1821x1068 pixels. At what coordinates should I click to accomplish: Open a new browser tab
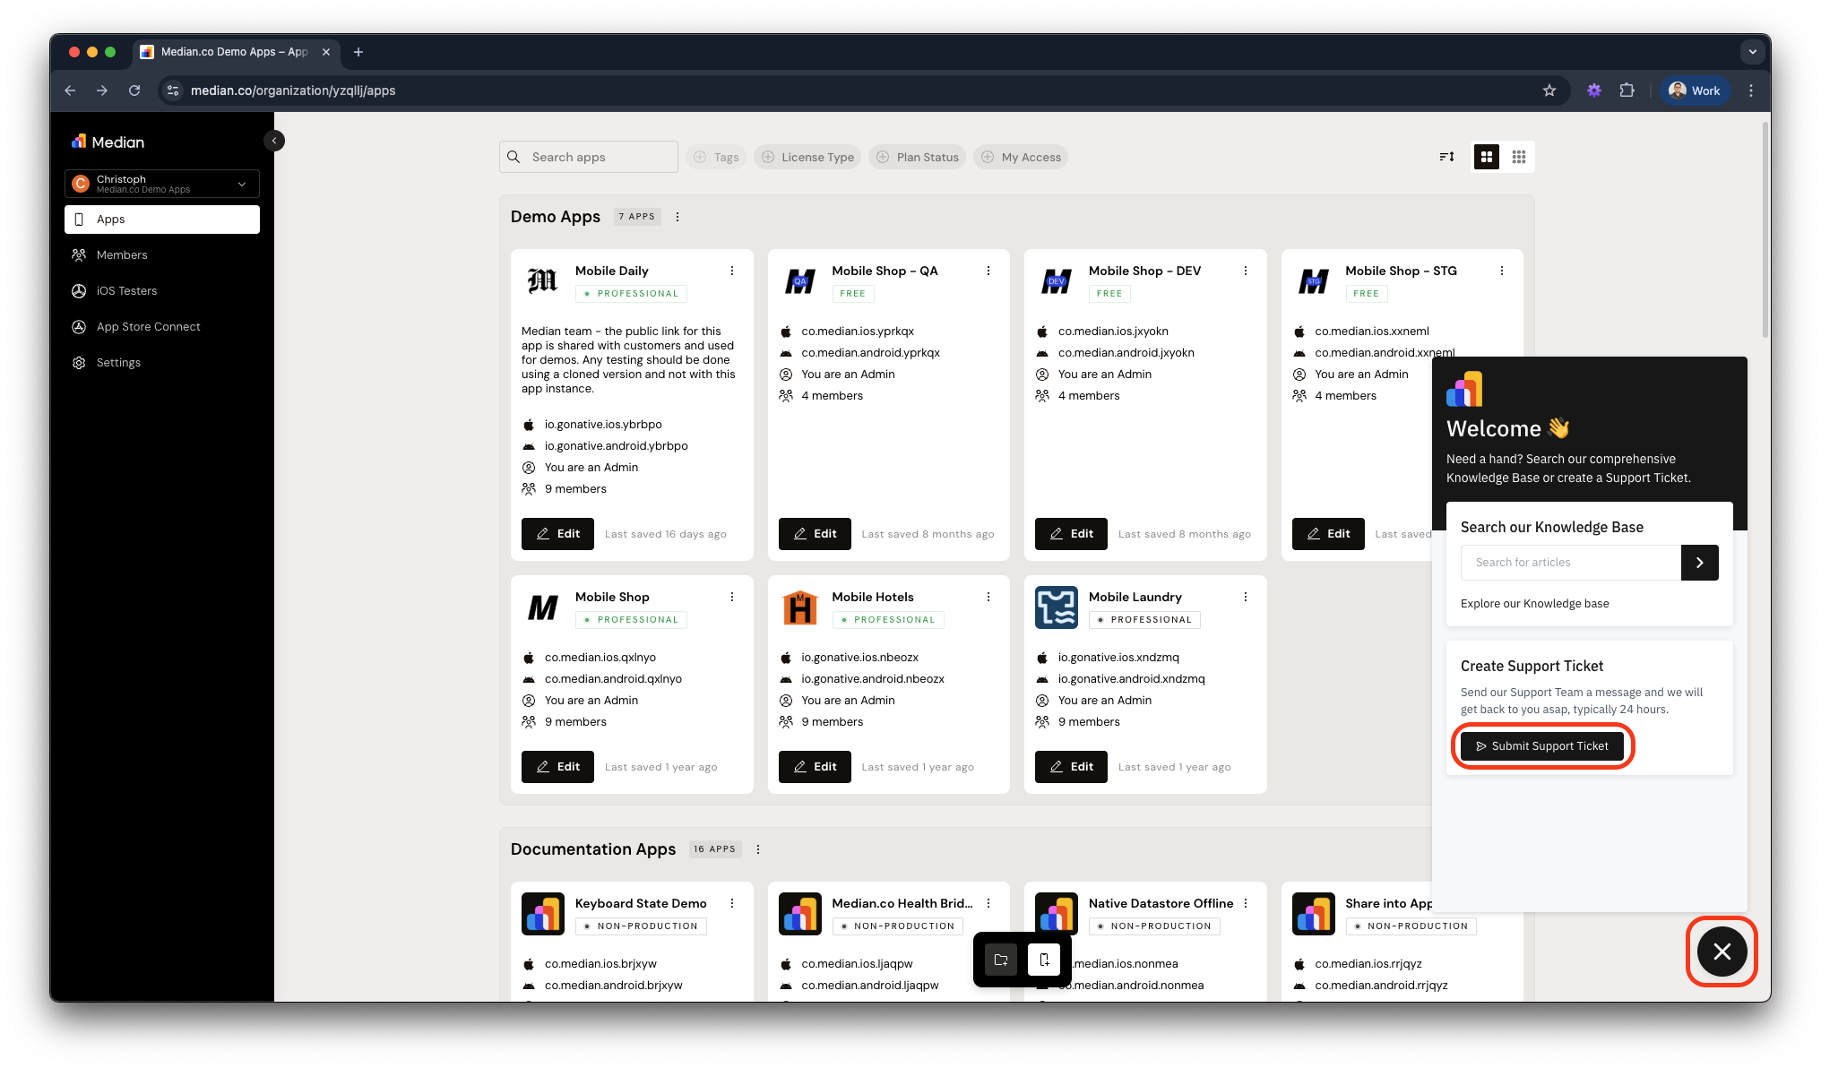click(358, 52)
